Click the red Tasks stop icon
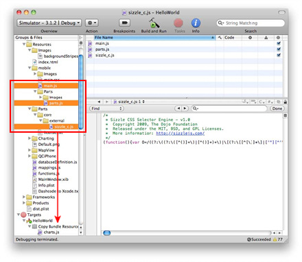The width and height of the screenshot is (302, 262). coord(178,23)
